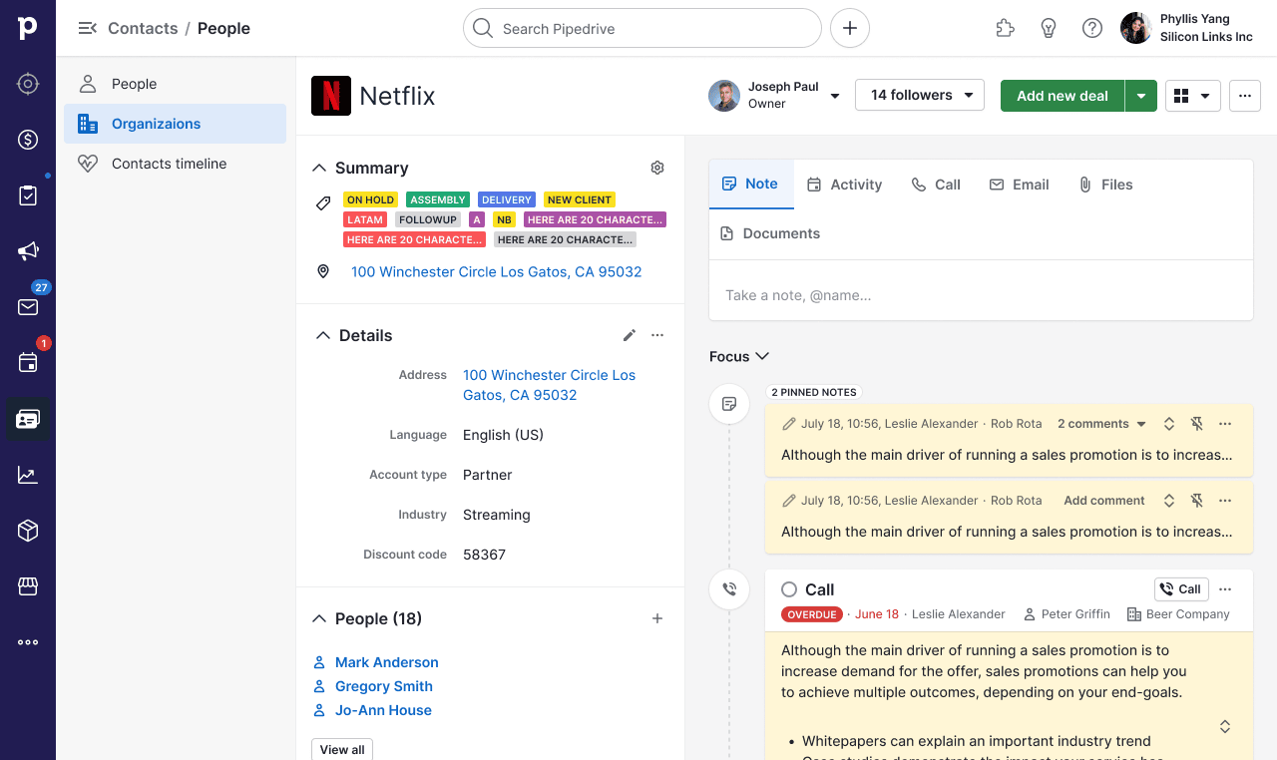Open Activities calendar icon in sidebar
Screen dimensions: 1277x760
28,363
